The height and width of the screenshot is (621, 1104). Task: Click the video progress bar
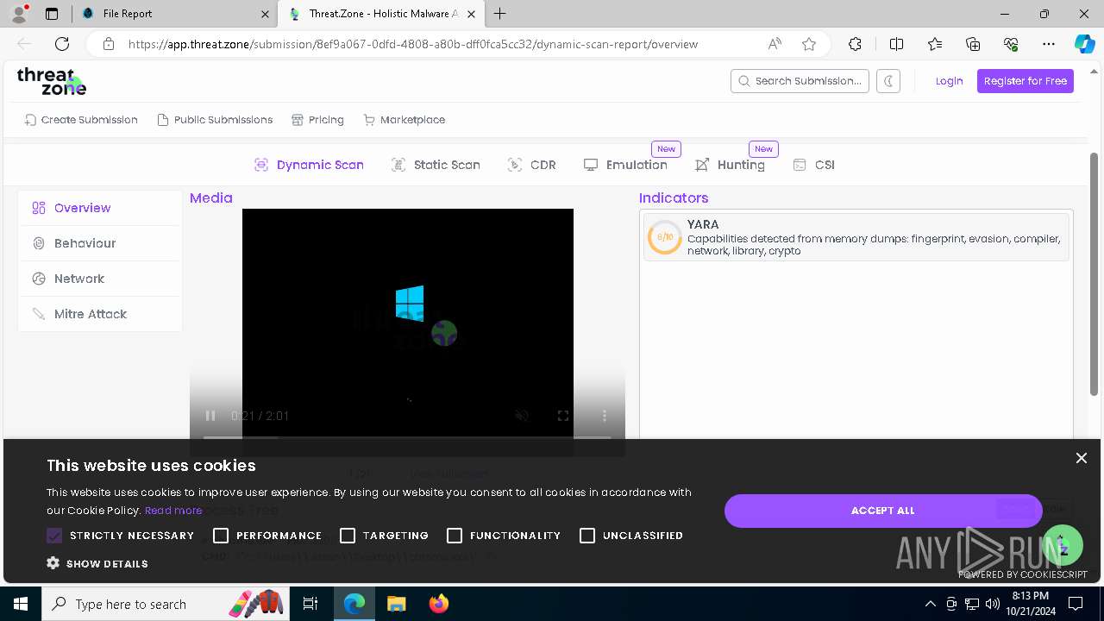point(407,438)
